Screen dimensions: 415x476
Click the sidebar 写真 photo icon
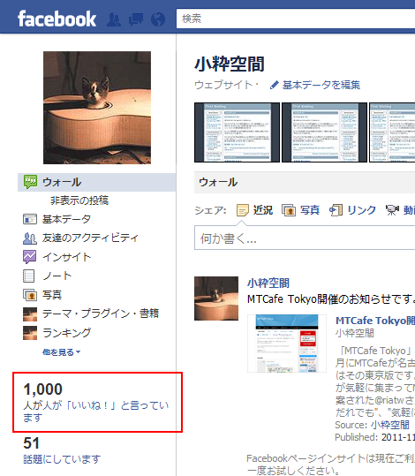[30, 295]
